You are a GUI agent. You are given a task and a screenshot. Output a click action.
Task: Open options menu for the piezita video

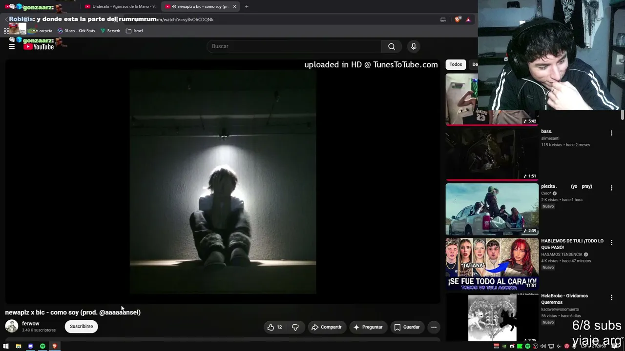click(x=611, y=188)
